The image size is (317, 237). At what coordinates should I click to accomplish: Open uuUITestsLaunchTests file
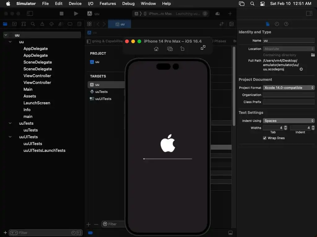[44, 150]
